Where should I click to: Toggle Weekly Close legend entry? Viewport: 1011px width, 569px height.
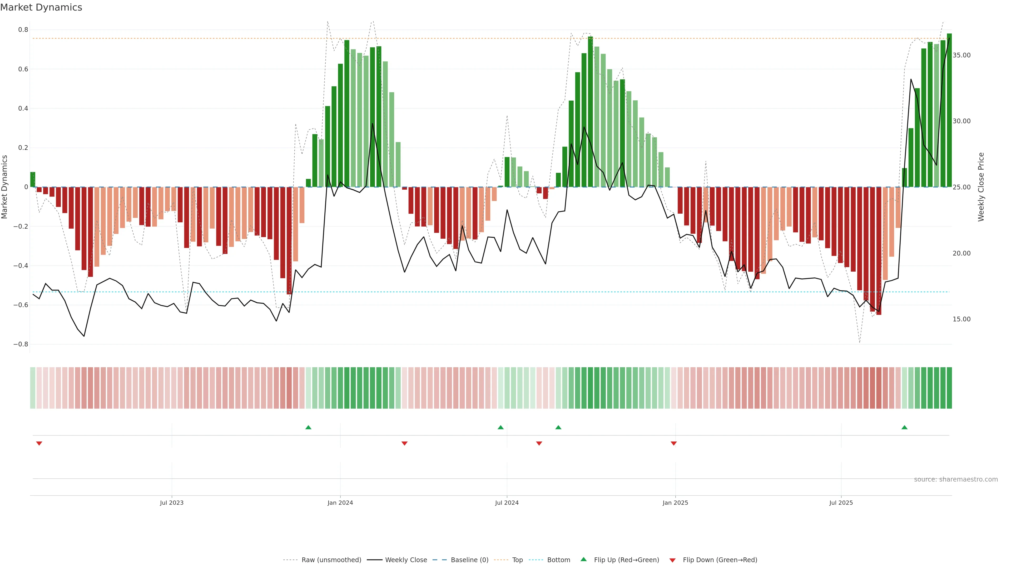pos(406,560)
